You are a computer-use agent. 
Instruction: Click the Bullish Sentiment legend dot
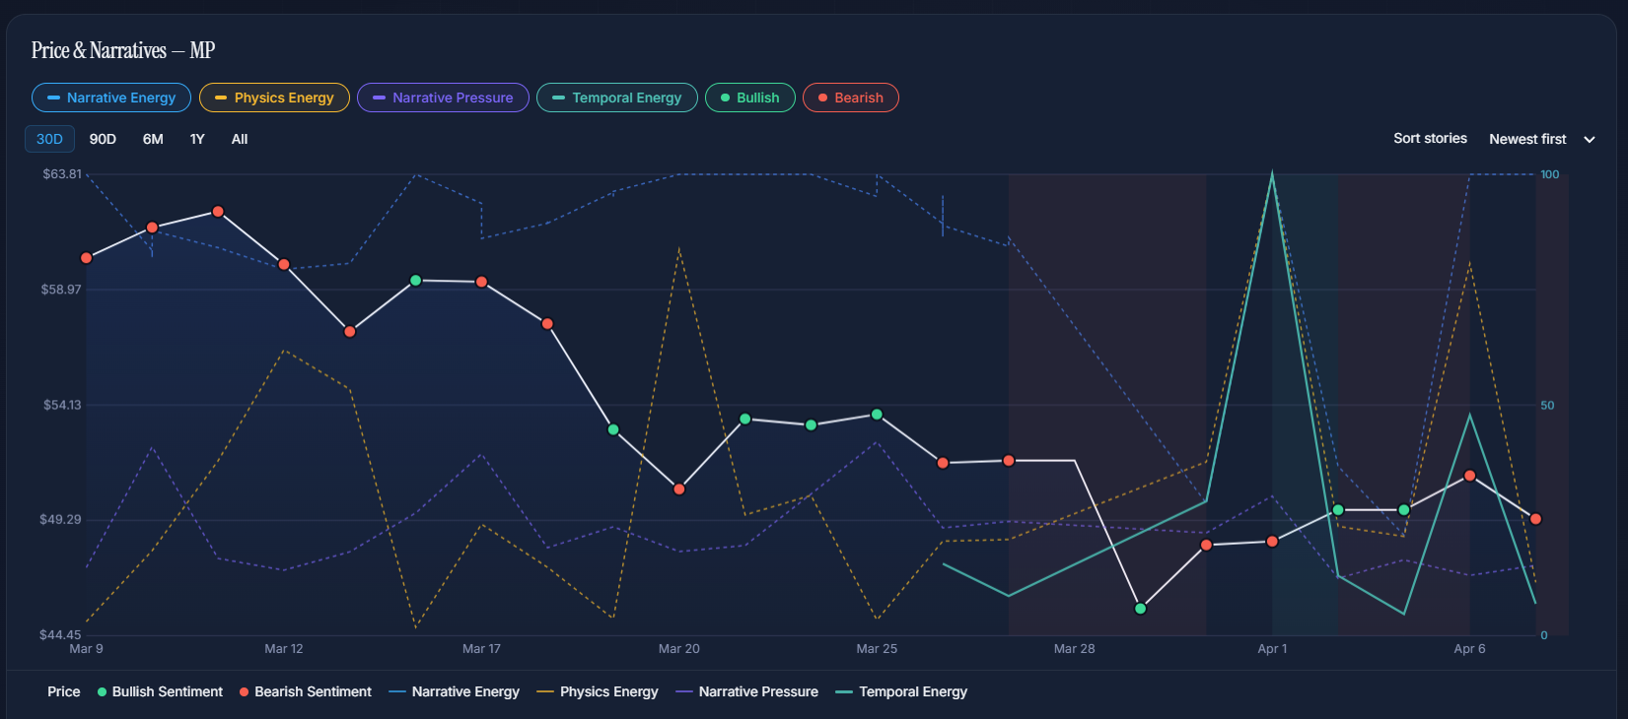103,692
